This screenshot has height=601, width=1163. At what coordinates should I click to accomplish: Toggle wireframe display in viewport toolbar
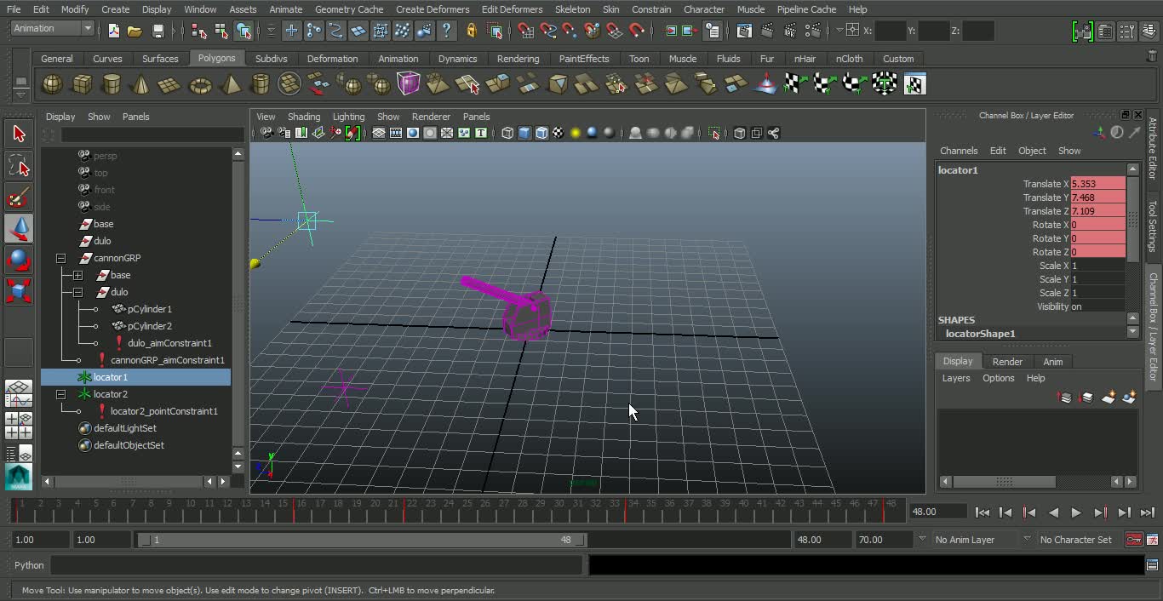click(507, 133)
